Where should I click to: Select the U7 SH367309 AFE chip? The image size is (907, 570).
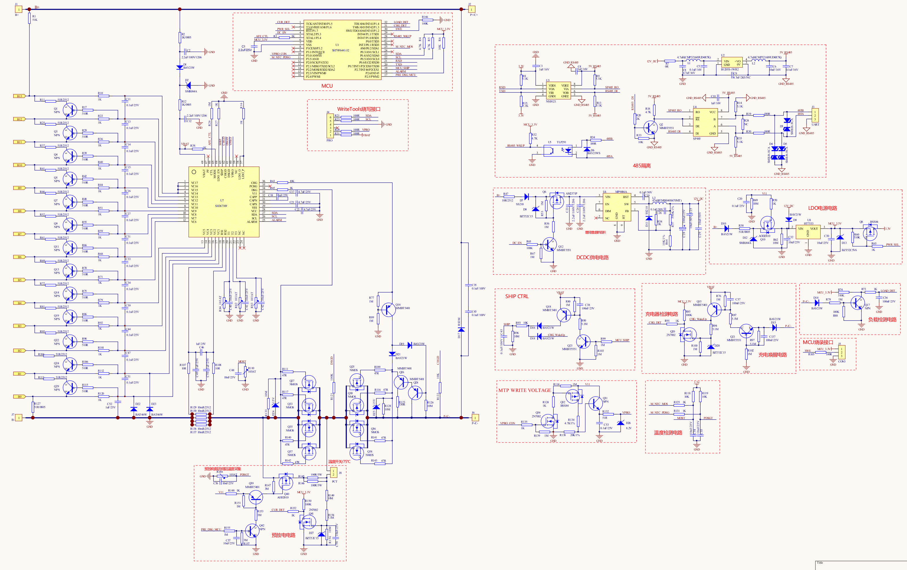tap(224, 202)
